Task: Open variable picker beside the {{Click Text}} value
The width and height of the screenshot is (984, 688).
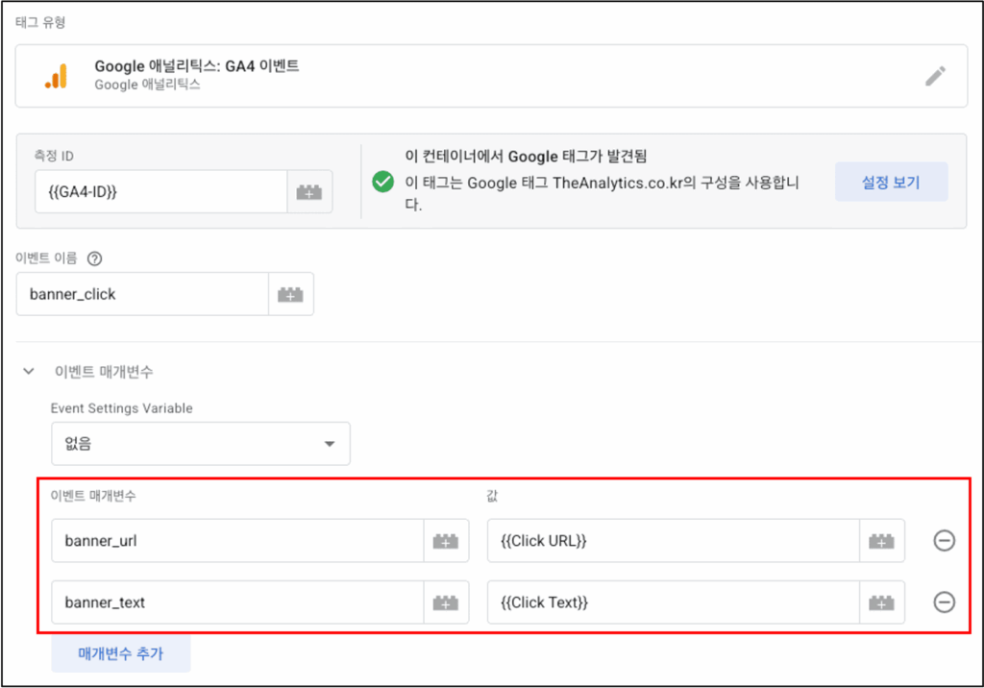Action: tap(882, 602)
